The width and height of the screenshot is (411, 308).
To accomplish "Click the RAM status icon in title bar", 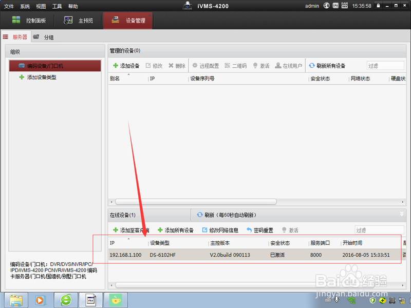I will 345,6.
